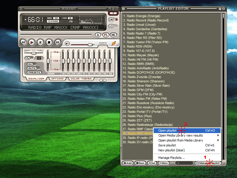Image resolution: width=237 pixels, height=178 pixels.
Task: Toggle the crossfade button in equalizer panel
Action: (x=27, y=58)
